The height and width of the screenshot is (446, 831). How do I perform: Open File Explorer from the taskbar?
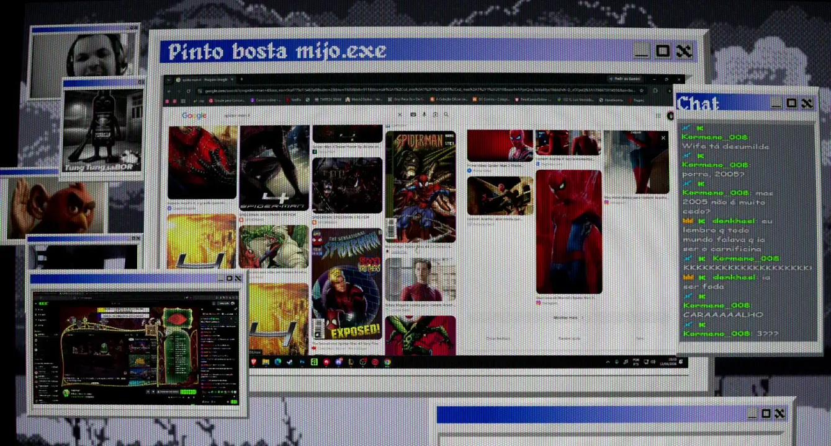pyautogui.click(x=266, y=362)
